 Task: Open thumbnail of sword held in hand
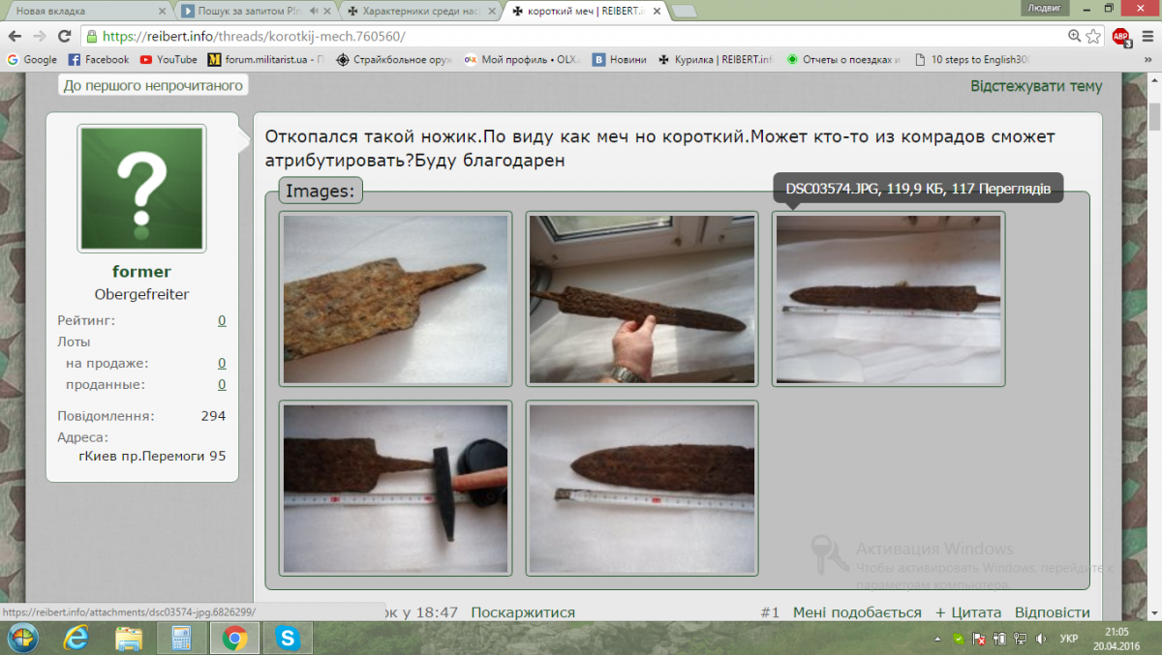pyautogui.click(x=642, y=299)
